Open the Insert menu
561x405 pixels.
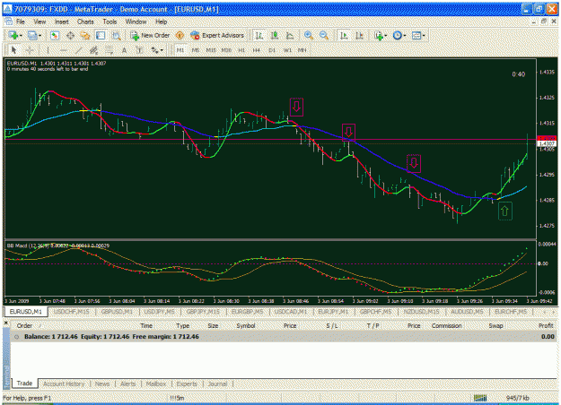(x=62, y=22)
